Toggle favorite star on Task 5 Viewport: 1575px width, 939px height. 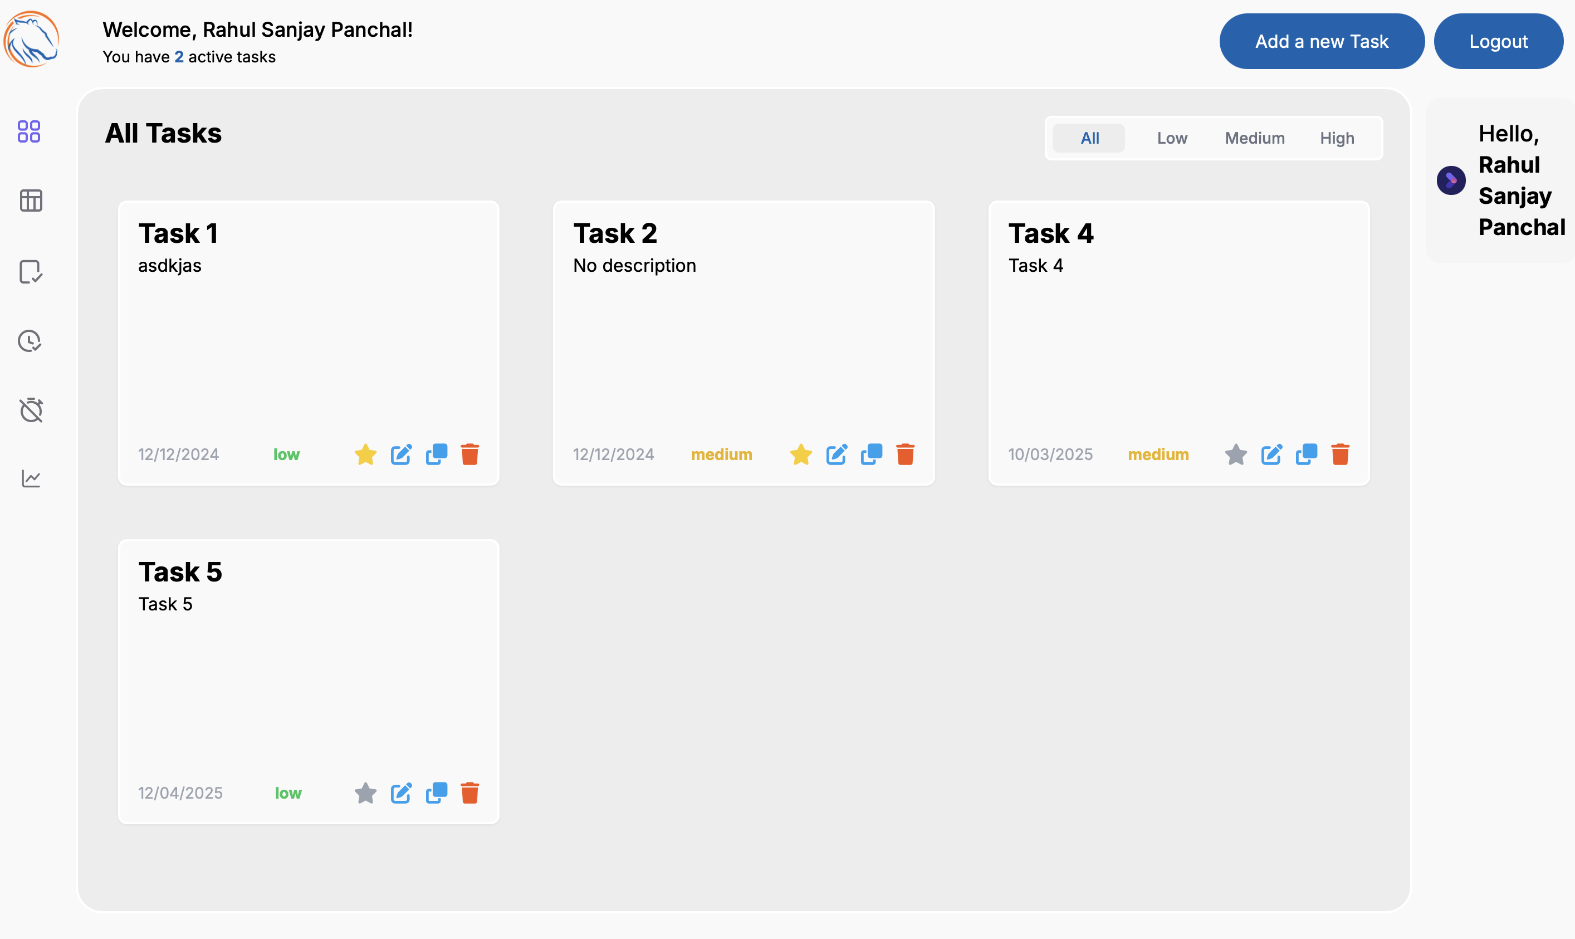pyautogui.click(x=365, y=793)
